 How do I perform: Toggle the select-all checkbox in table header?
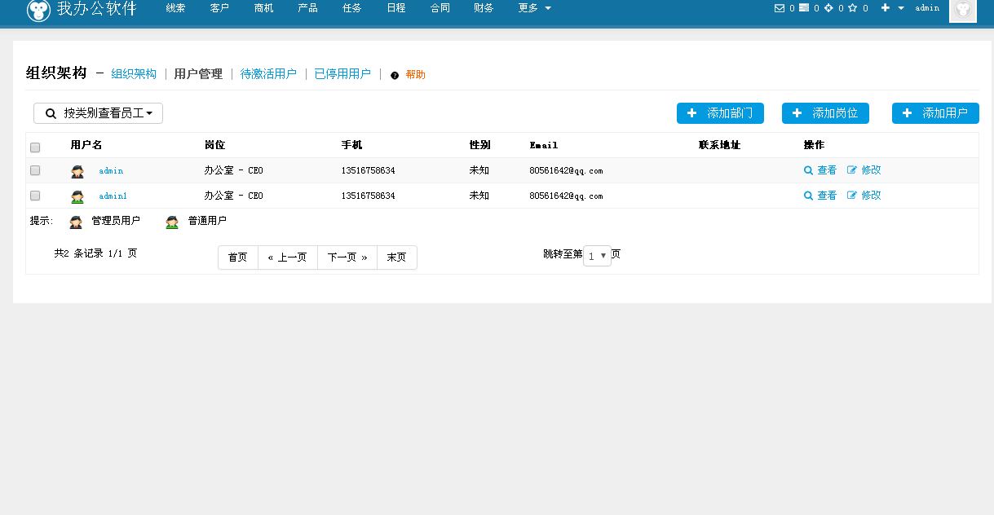click(x=35, y=147)
